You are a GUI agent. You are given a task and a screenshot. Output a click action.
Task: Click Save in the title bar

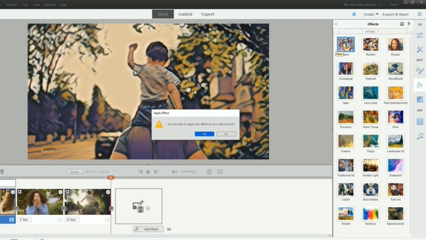394,5
